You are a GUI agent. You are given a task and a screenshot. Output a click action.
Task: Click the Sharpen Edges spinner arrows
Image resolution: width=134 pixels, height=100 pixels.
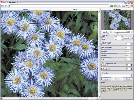131,44
